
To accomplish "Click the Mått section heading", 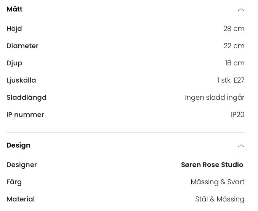I will click(x=14, y=9).
